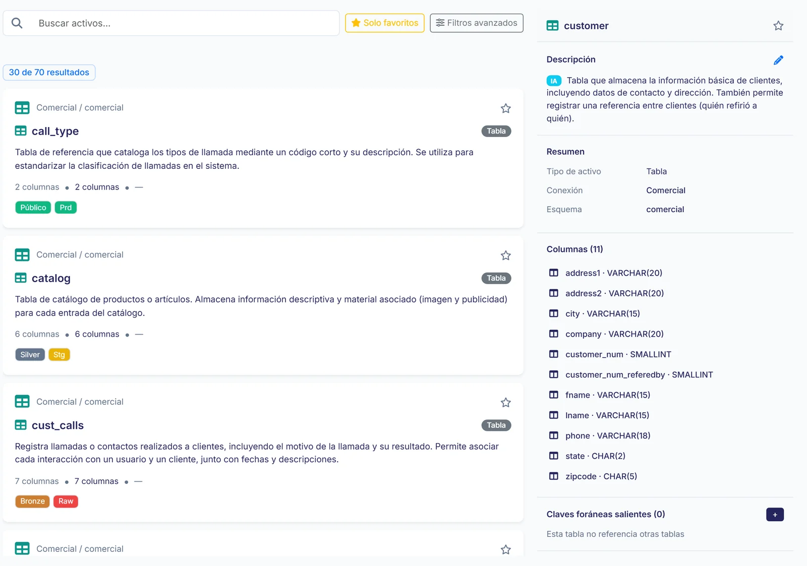Click the IA badge in description
This screenshot has width=807, height=566.
(554, 81)
